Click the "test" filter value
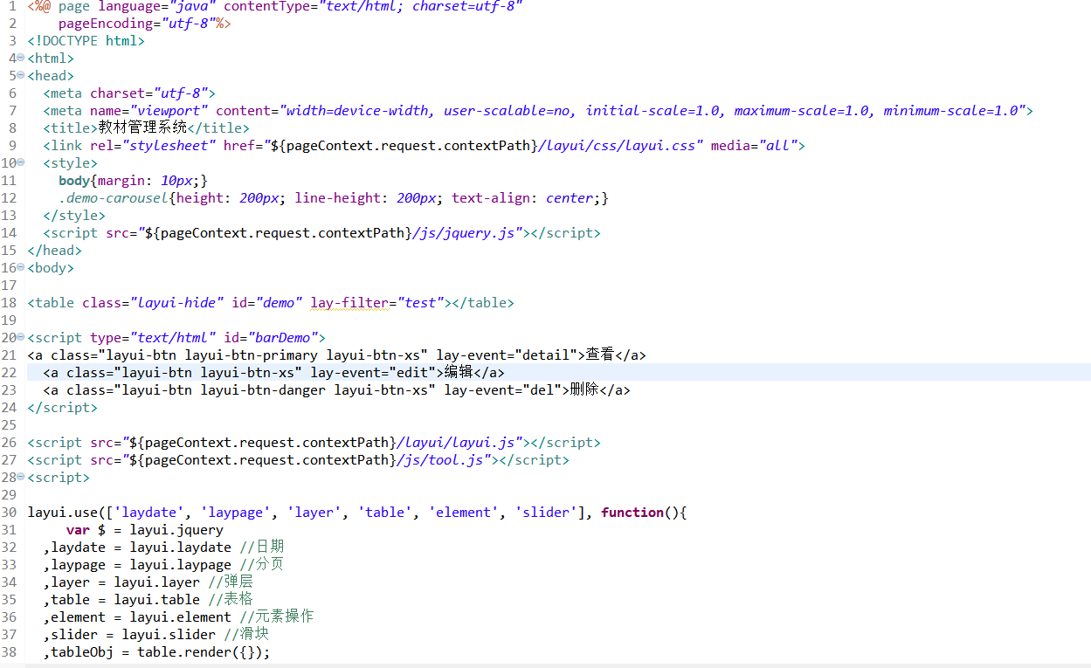The width and height of the screenshot is (1091, 668). [420, 303]
